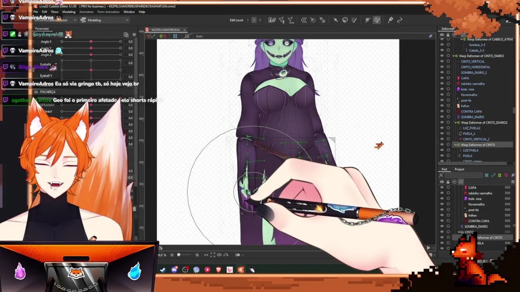The height and width of the screenshot is (292, 520).
Task: Collapse Warp Deformer of CABELO_ATRAS
Action: (462, 39)
